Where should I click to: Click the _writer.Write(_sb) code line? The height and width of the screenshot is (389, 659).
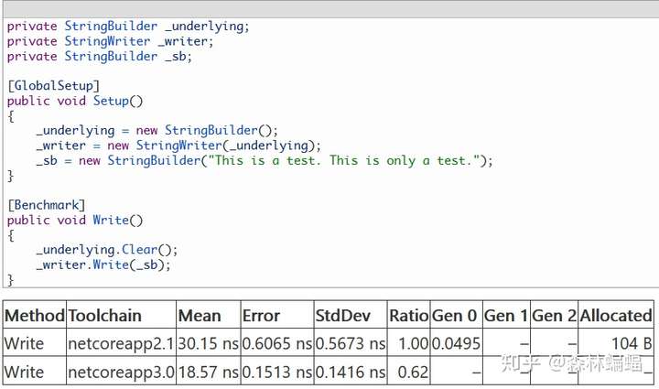[x=103, y=265]
